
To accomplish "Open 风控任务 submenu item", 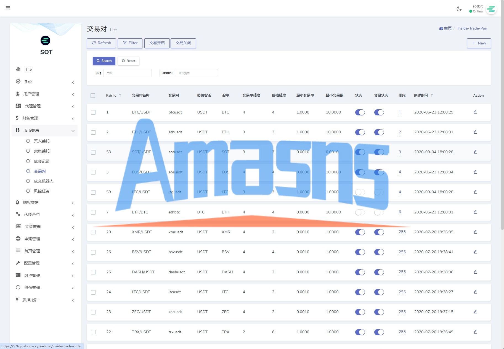I will coord(41,191).
